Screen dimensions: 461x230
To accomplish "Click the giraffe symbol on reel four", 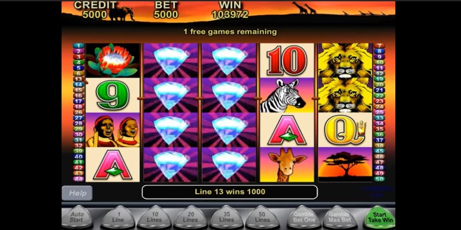I will (x=287, y=164).
